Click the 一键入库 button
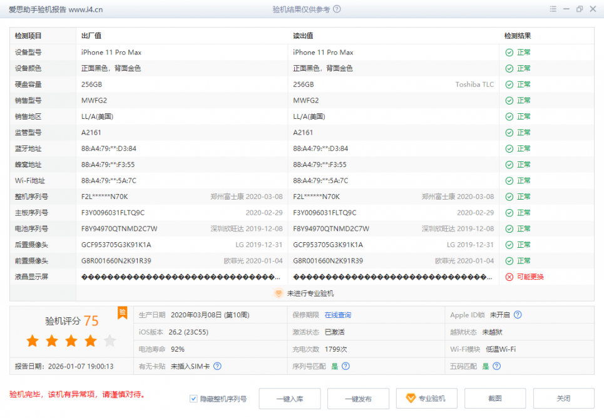604x418 pixels. coord(290,399)
